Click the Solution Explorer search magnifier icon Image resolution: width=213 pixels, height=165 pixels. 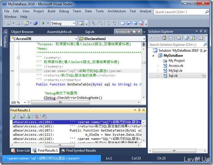(205, 45)
